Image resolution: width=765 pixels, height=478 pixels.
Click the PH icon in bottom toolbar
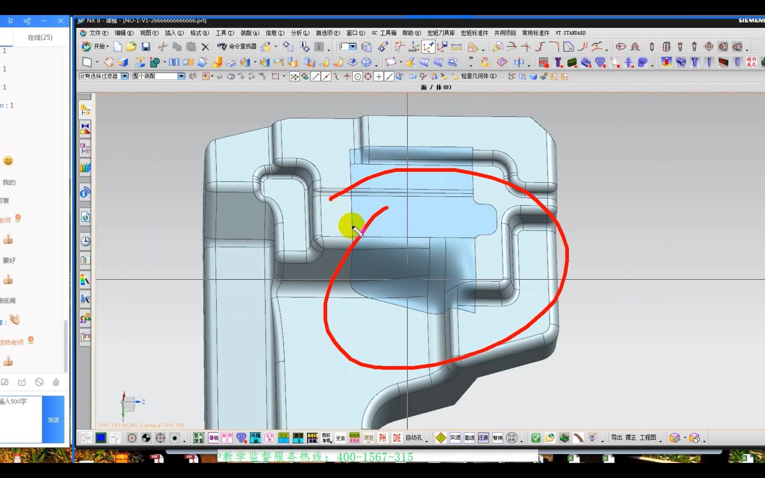click(x=382, y=438)
